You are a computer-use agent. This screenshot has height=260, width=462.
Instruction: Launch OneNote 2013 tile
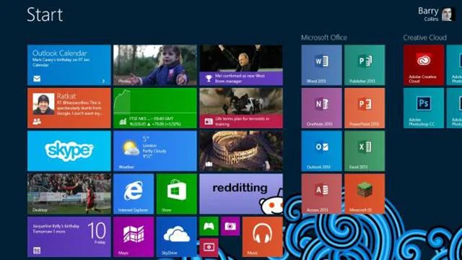click(x=321, y=108)
